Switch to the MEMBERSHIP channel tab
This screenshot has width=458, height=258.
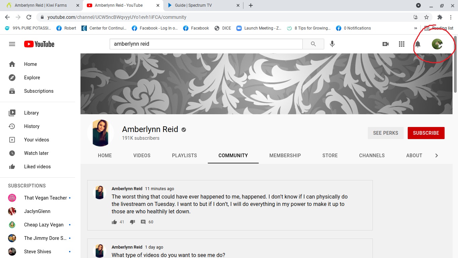tap(285, 156)
